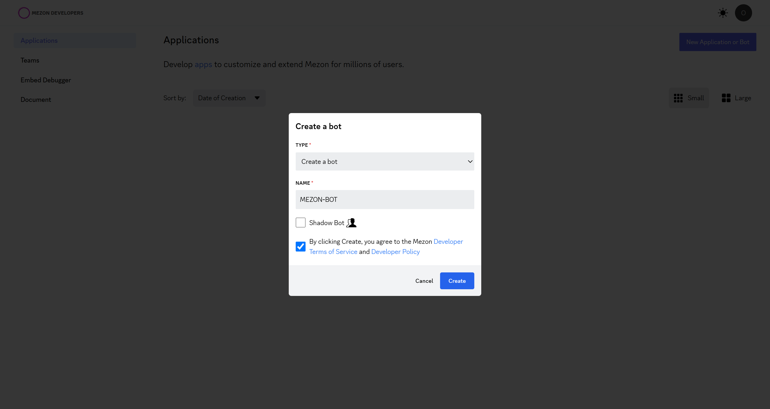Click the Large grid view icon
Viewport: 770px width, 409px height.
pyautogui.click(x=726, y=98)
